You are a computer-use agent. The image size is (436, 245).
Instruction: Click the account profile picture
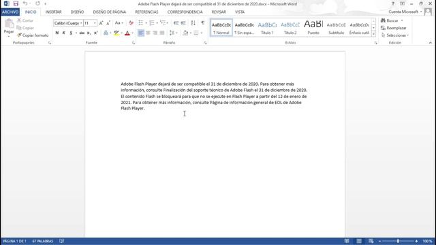click(428, 12)
